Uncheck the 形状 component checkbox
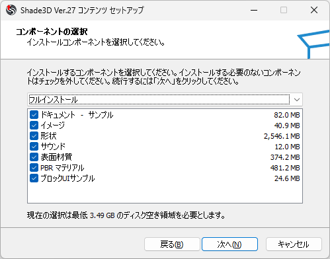330x259 pixels. click(x=34, y=136)
